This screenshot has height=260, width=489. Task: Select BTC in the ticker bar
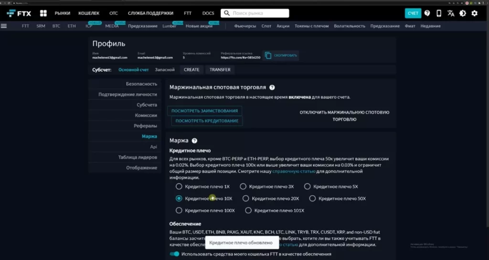56,26
